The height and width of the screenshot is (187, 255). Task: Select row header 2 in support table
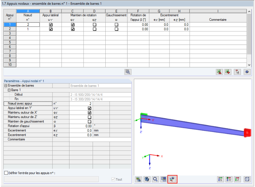10,29
